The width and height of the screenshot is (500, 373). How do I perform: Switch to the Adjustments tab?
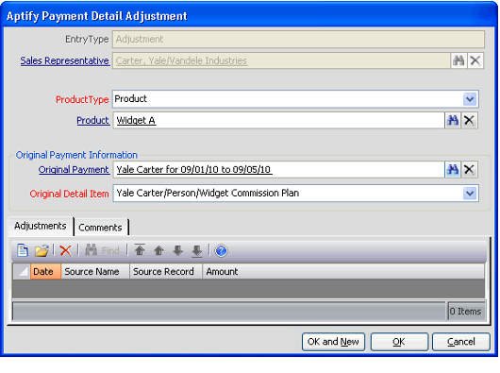41,226
